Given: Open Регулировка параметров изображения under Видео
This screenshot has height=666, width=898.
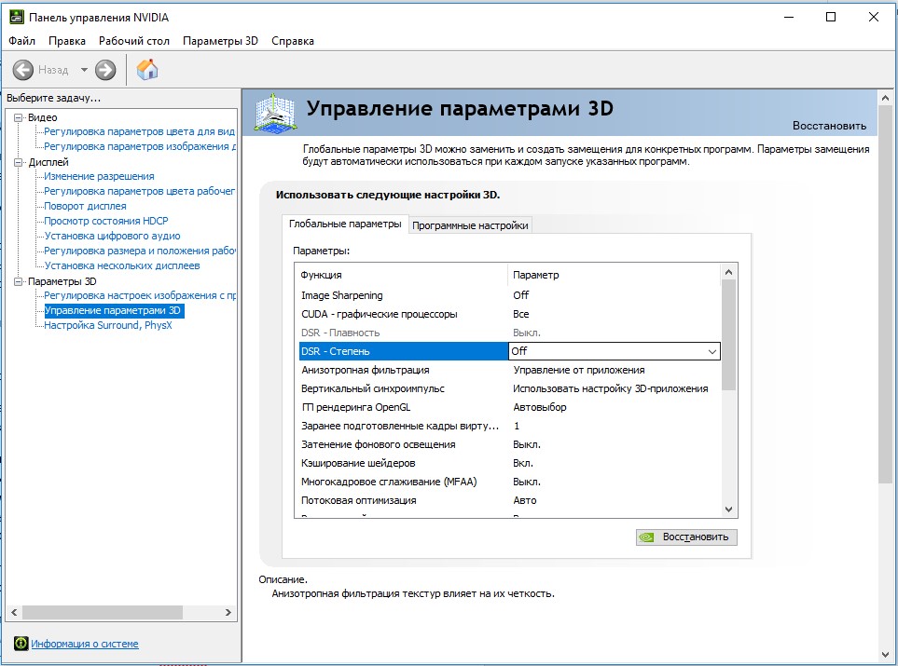Looking at the screenshot, I should click(139, 146).
